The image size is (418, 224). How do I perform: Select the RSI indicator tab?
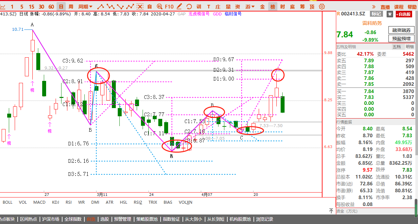coord(69,202)
